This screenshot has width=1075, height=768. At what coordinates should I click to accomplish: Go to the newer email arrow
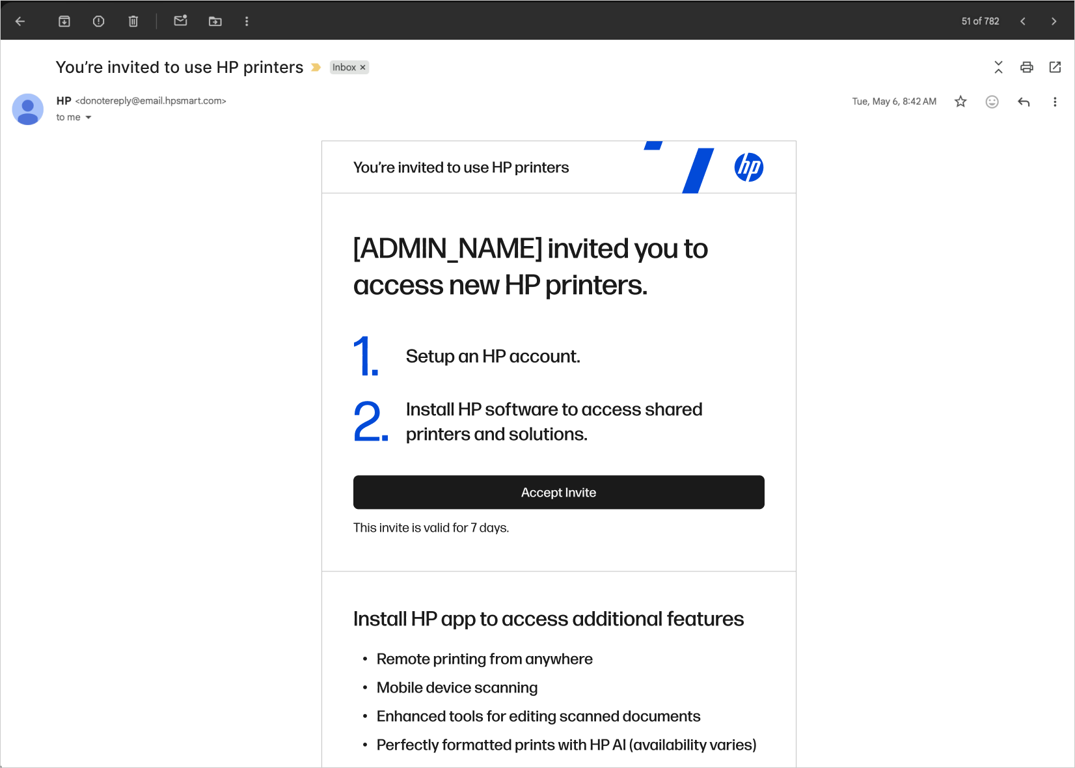[1023, 21]
